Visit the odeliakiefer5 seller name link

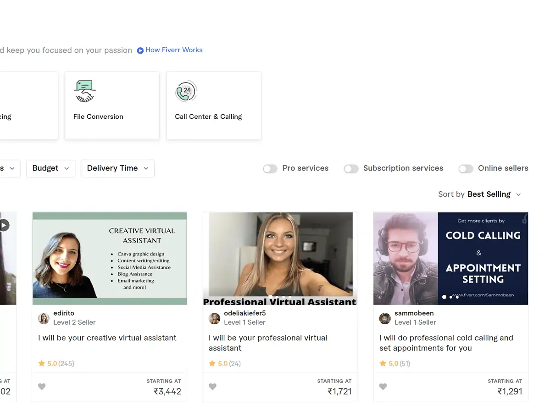click(x=245, y=313)
